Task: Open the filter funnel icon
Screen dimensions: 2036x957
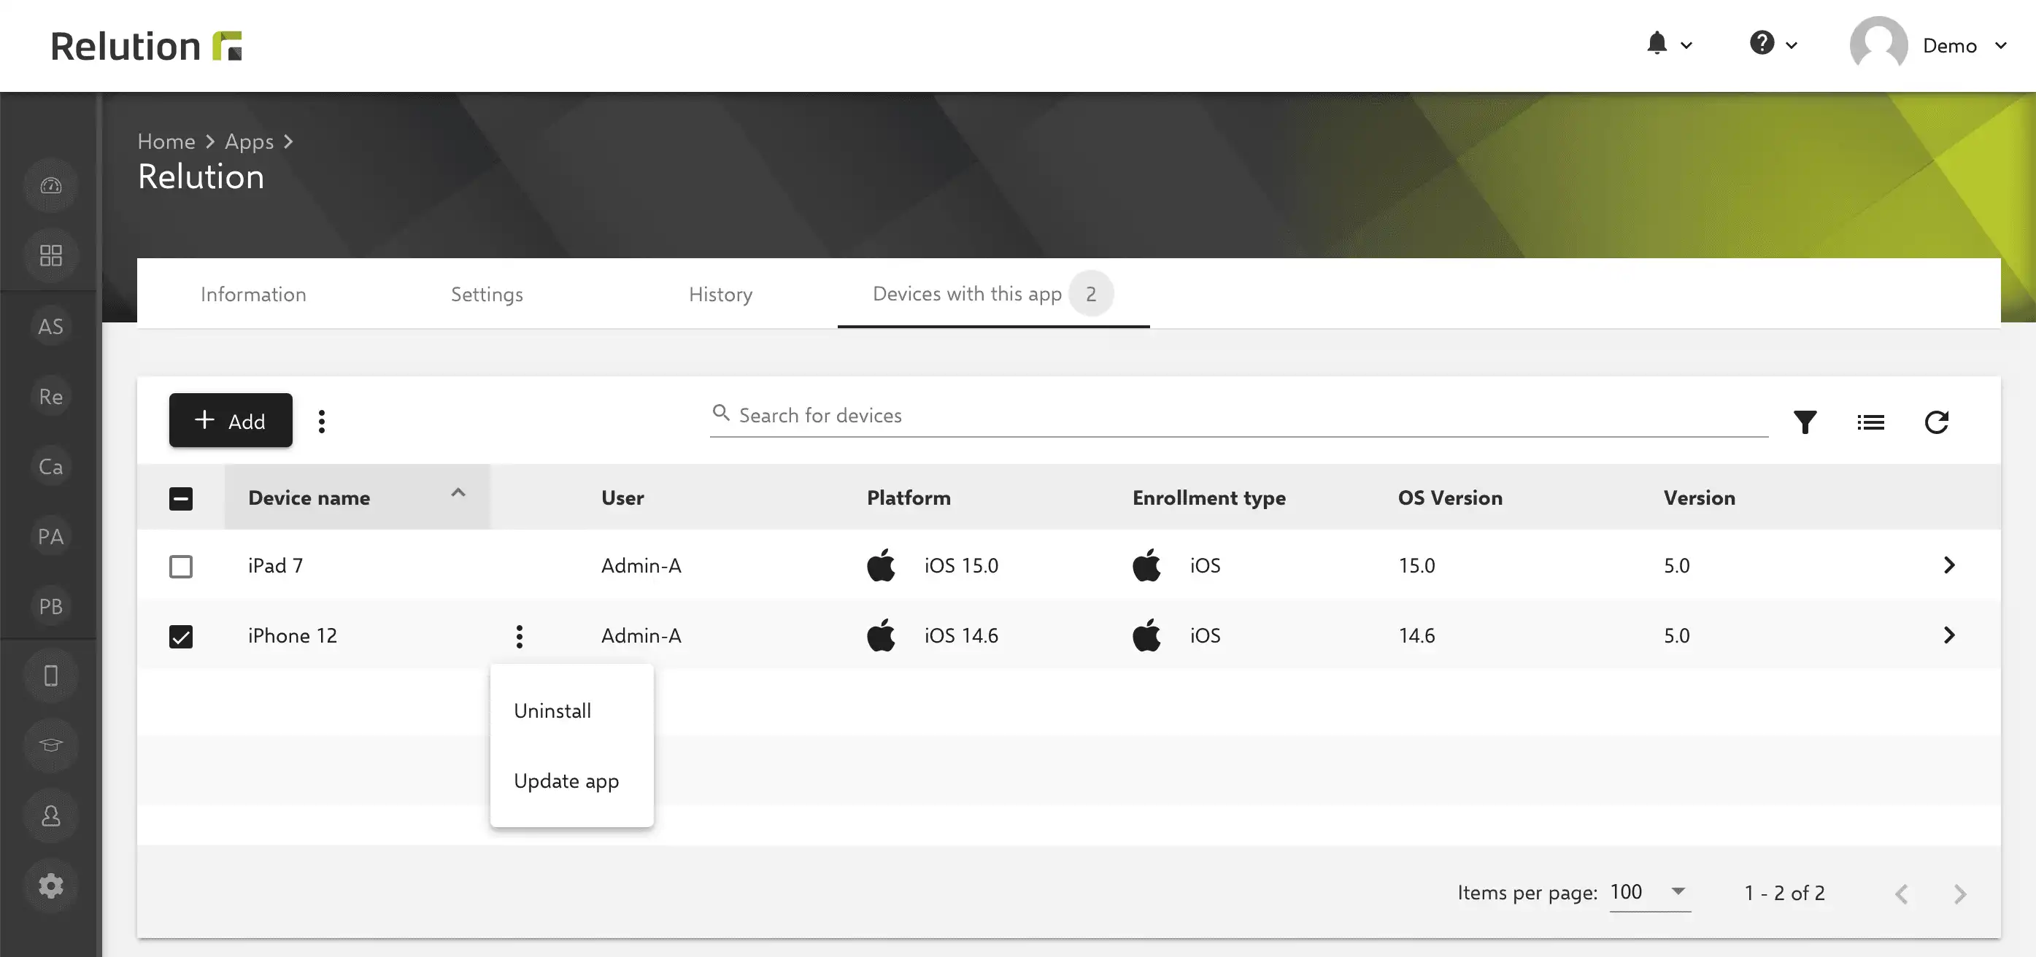Action: [1805, 422]
